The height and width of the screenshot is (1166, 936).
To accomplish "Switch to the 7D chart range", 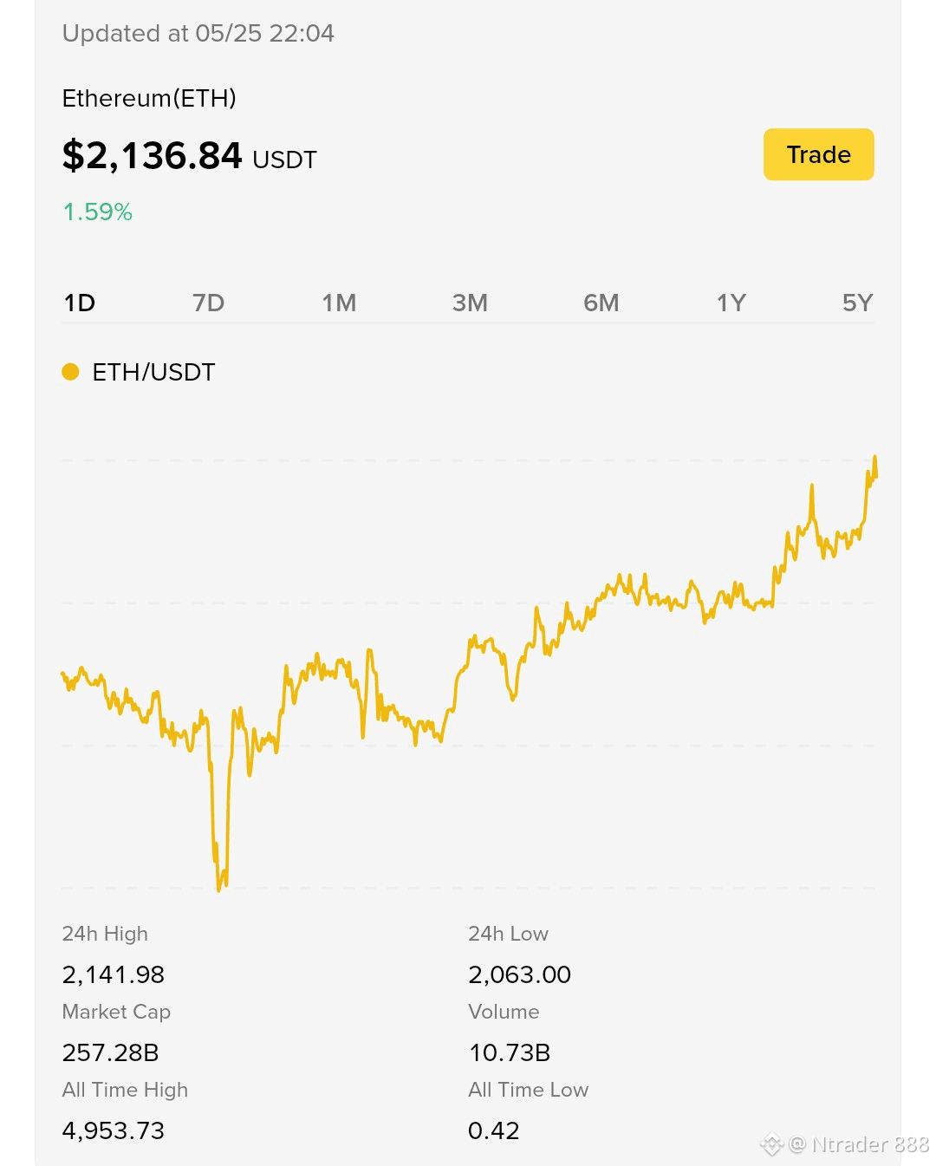I will pyautogui.click(x=208, y=303).
